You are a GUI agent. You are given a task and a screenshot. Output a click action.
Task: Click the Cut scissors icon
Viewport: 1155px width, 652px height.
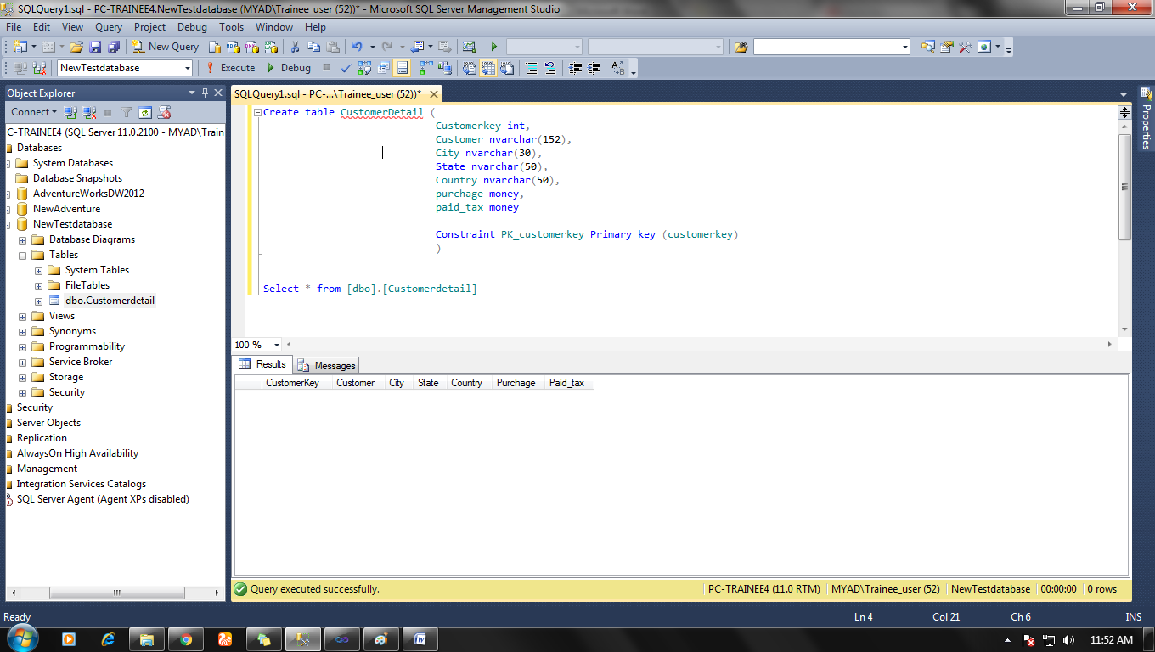[x=295, y=47]
